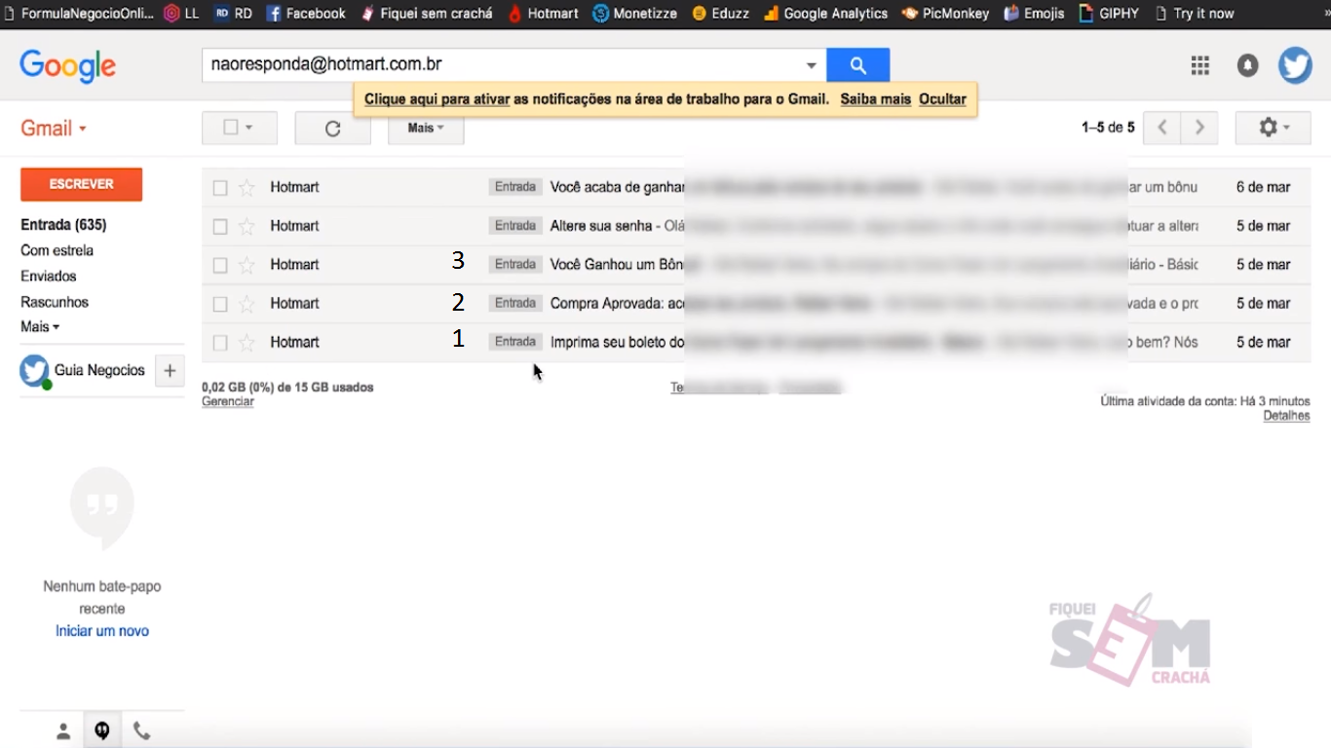Open the FormulaNegocioOnli... bookmark
1331x748 pixels.
[x=78, y=14]
